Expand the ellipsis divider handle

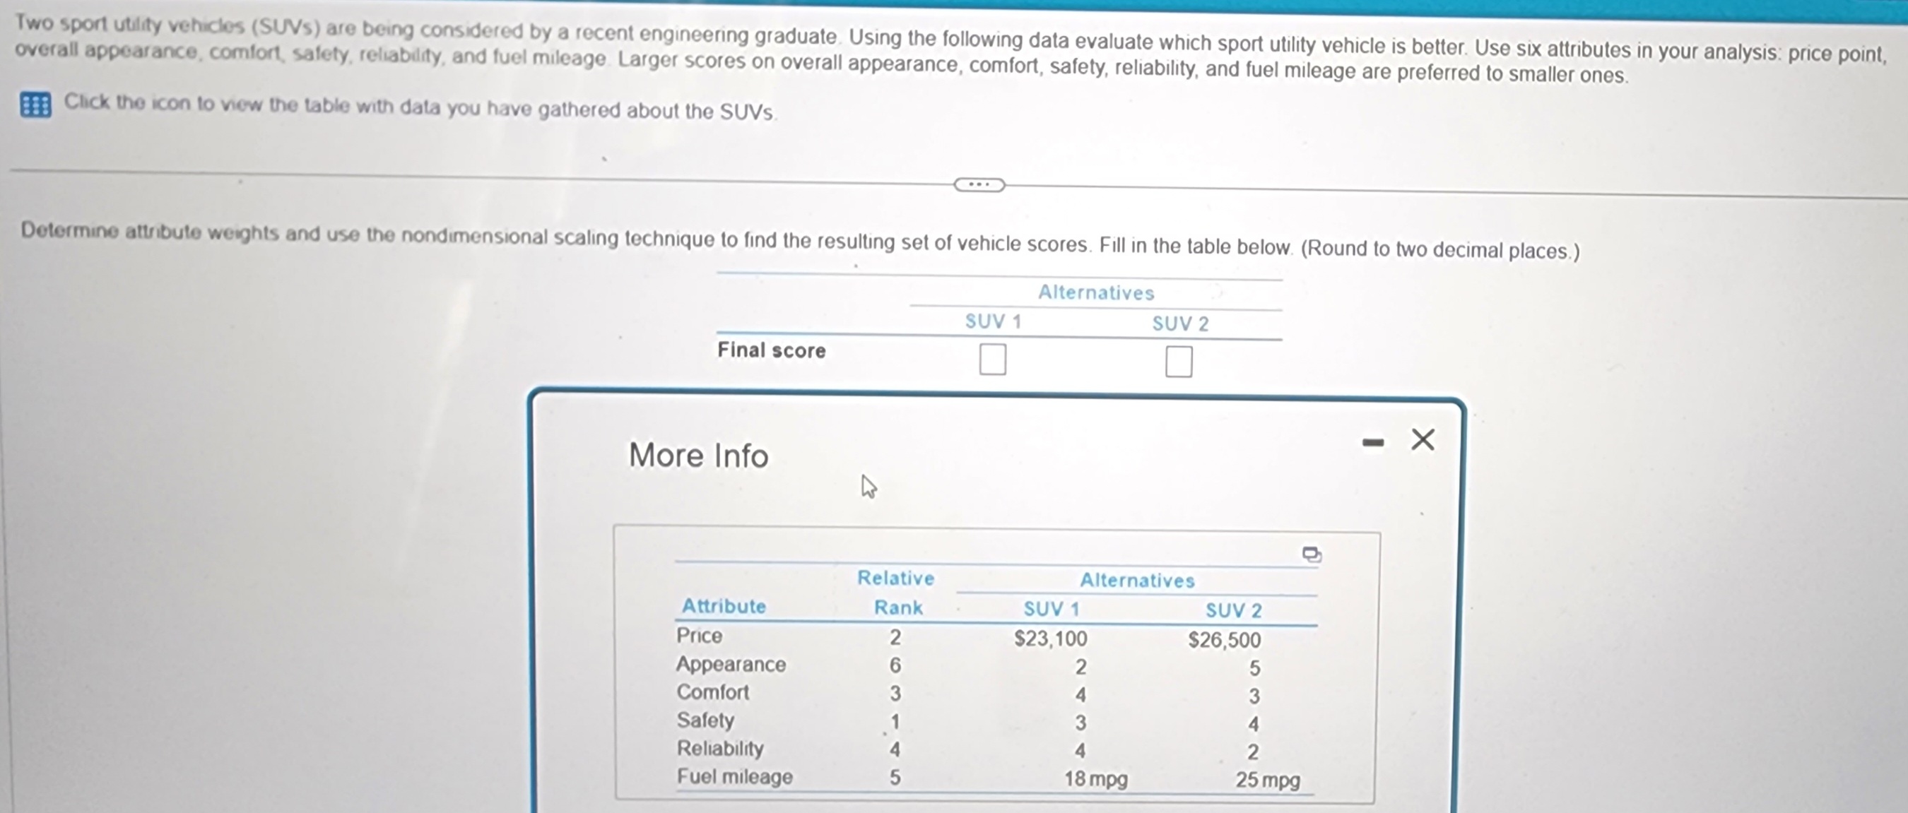[x=979, y=184]
